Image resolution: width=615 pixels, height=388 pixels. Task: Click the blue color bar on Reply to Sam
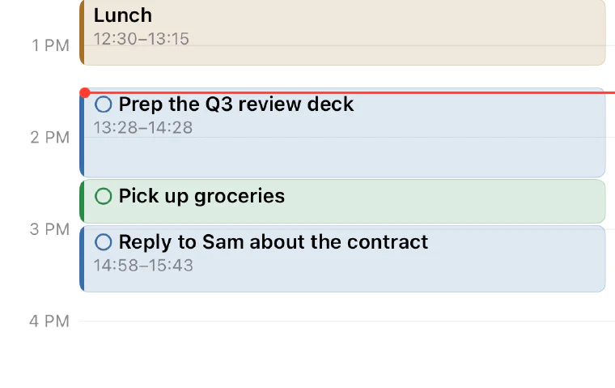click(82, 258)
